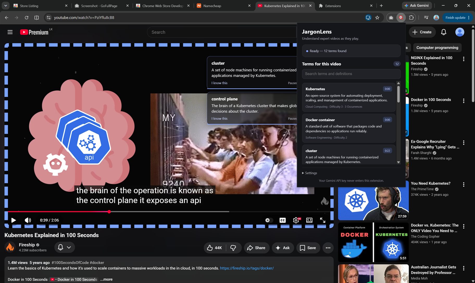
Task: Open options for NGINX Explained video
Action: [x=464, y=59]
